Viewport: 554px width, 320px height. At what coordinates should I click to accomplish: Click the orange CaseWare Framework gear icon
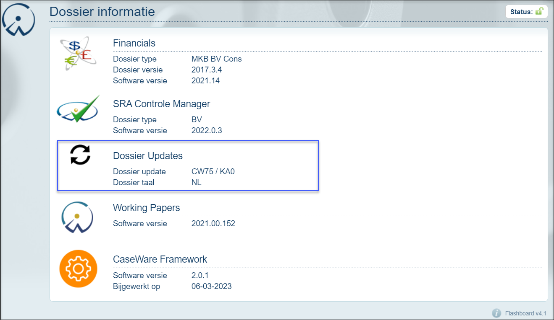(x=78, y=269)
